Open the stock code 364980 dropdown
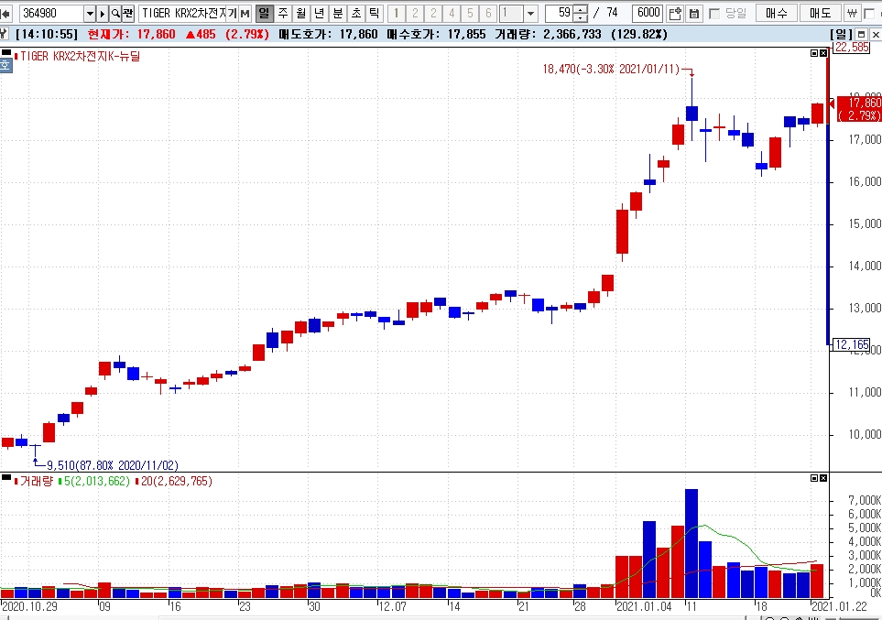Image resolution: width=882 pixels, height=620 pixels. [x=90, y=13]
